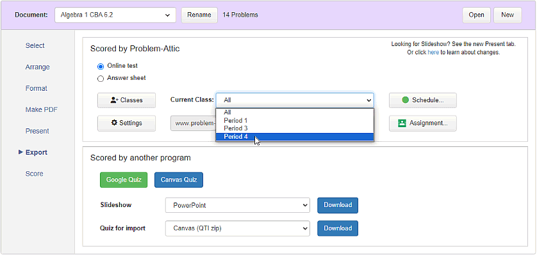Select the Online test radio button
Viewport: 537px width, 255px height.
101,66
